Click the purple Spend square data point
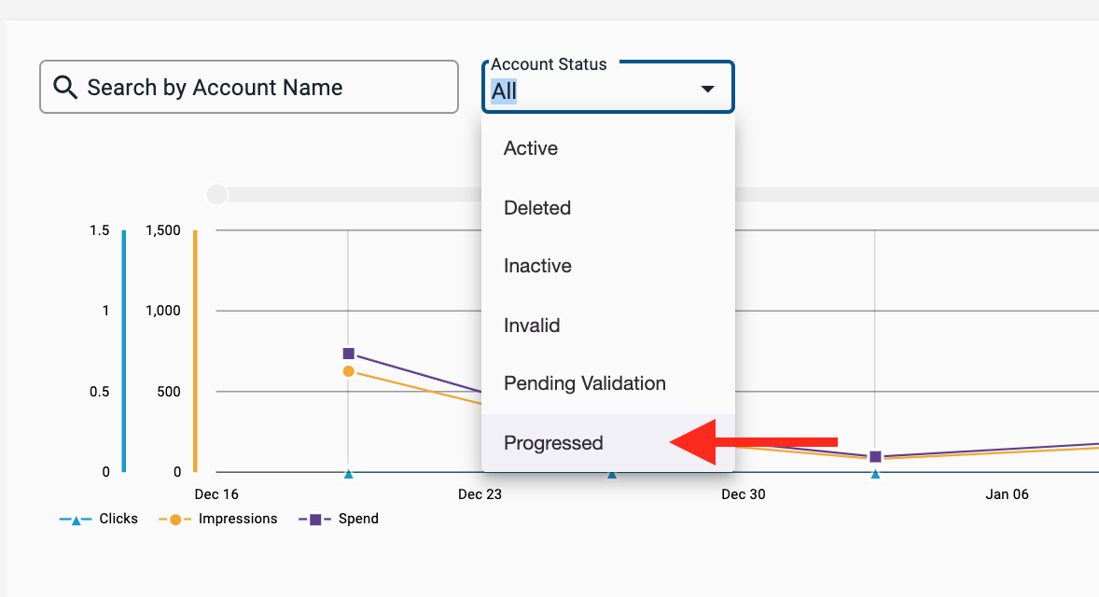Screen dimensions: 1099x597 349,354
